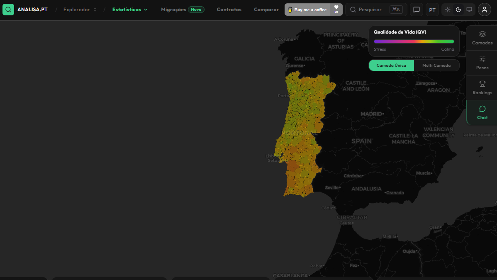Select the dark theme moon icon

click(x=458, y=10)
